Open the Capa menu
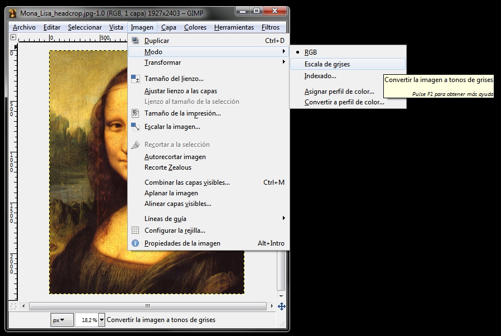Screen dimensions: 501x336 click(168, 27)
